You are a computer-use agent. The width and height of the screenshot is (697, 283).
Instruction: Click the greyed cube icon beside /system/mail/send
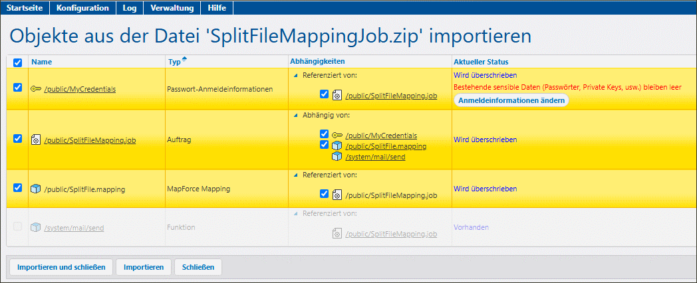click(x=36, y=227)
